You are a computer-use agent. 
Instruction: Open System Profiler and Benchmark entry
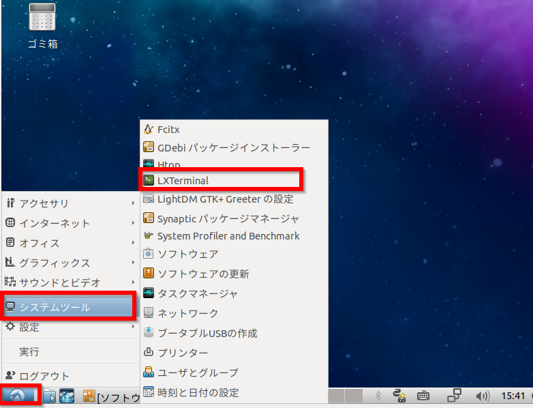tap(234, 235)
